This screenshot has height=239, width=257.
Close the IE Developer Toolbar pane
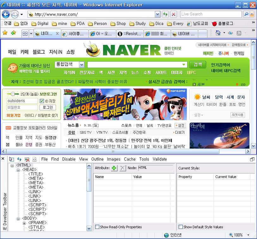click(3, 158)
